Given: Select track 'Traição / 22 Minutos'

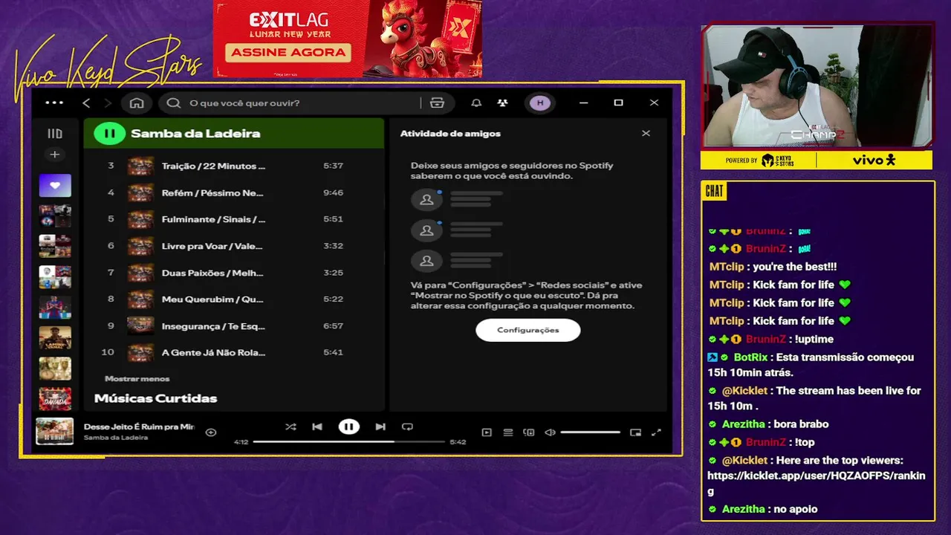Looking at the screenshot, I should tap(213, 166).
